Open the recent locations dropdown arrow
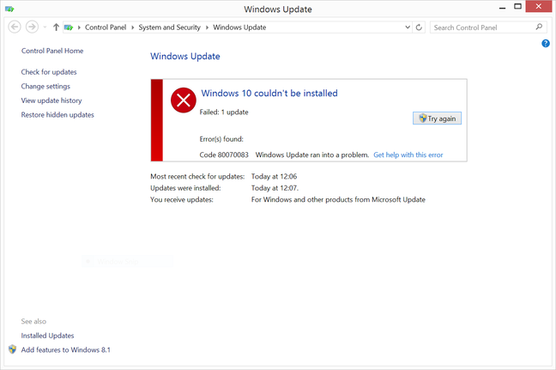The height and width of the screenshot is (370, 556). tap(45, 27)
